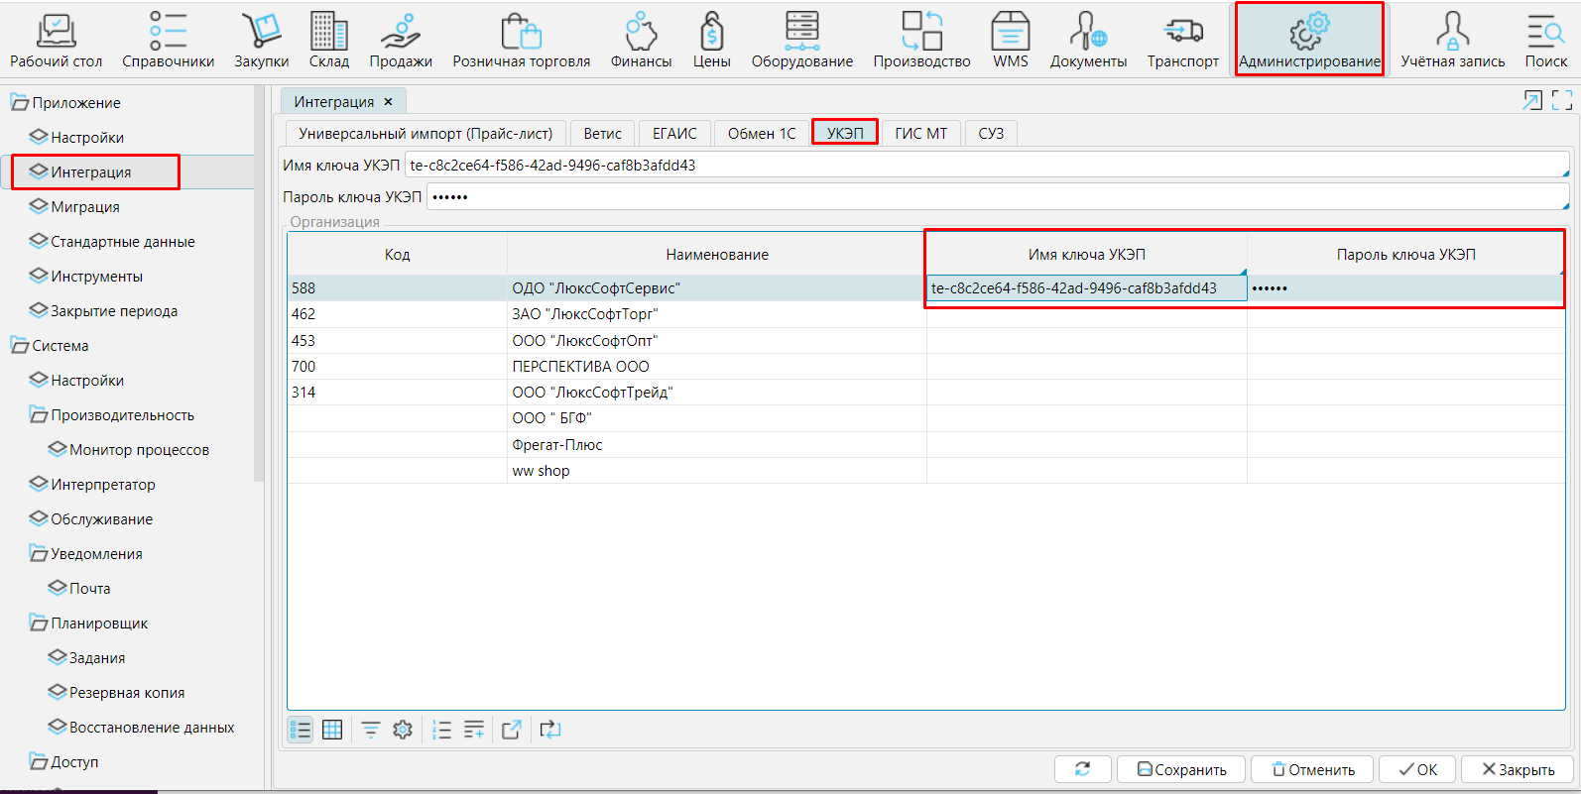Open table settings via the gear icon

(x=403, y=731)
